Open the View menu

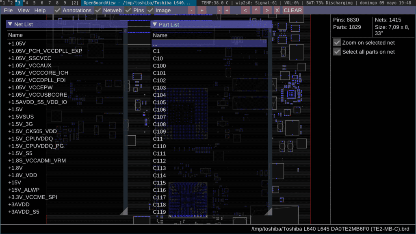click(23, 10)
